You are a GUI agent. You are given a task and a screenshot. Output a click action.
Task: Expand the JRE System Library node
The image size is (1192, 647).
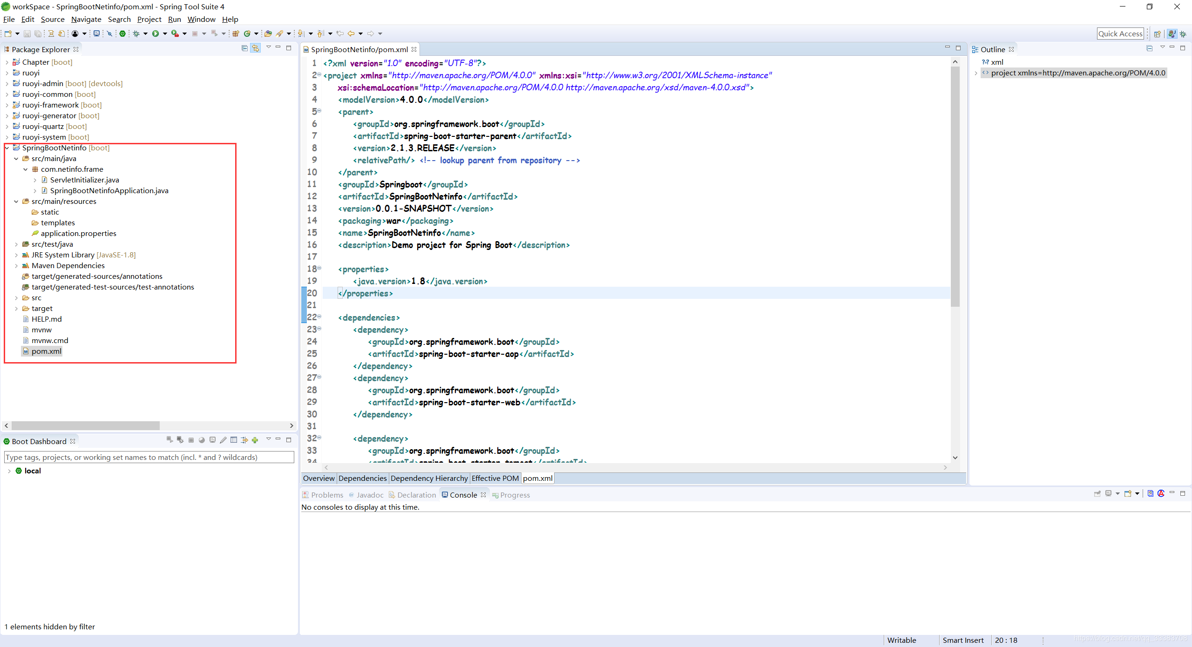click(16, 255)
